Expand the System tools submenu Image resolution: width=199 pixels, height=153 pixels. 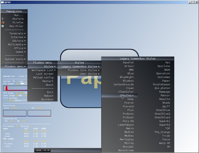(14, 59)
